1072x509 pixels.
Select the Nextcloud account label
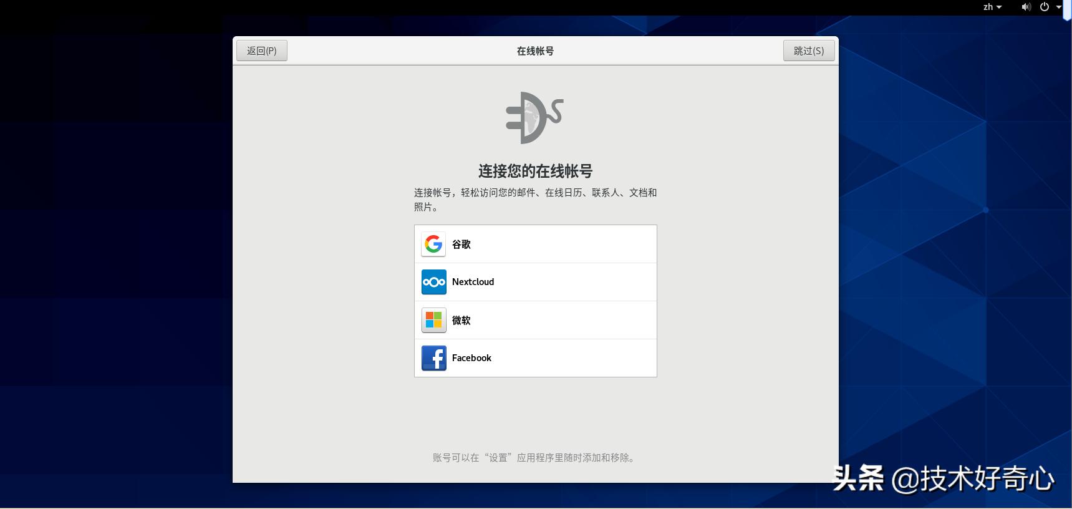473,282
